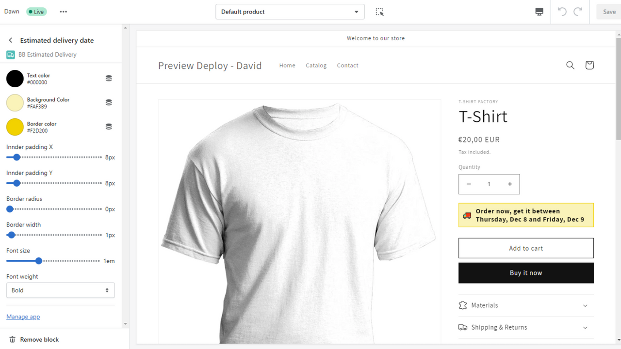
Task: Click the Save button
Action: (608, 12)
